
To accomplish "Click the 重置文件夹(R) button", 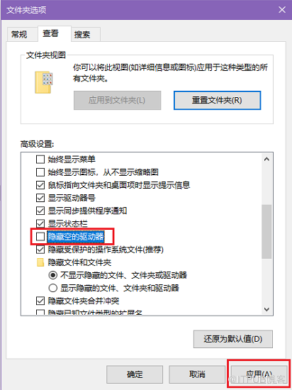I will click(217, 100).
